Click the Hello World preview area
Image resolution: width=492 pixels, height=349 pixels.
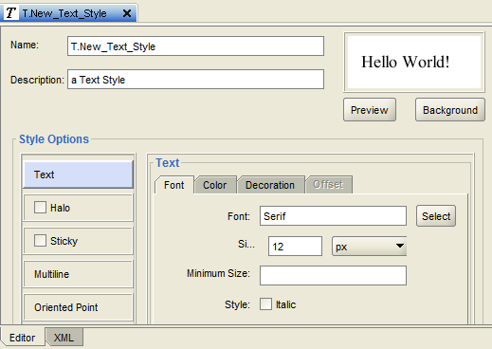coord(414,62)
